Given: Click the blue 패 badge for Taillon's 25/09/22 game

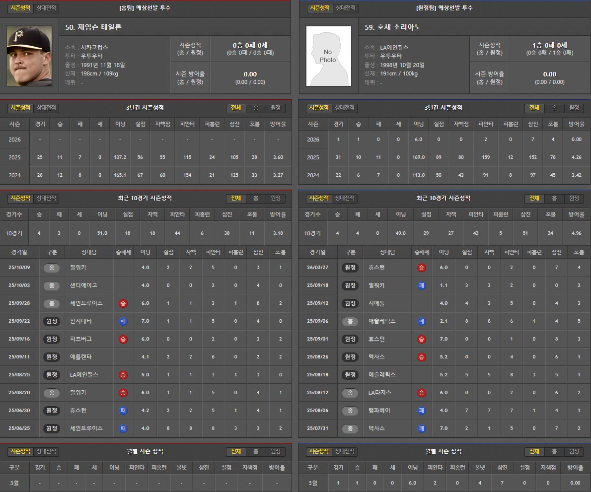Looking at the screenshot, I should [123, 321].
